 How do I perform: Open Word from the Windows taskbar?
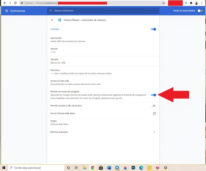[109, 168]
